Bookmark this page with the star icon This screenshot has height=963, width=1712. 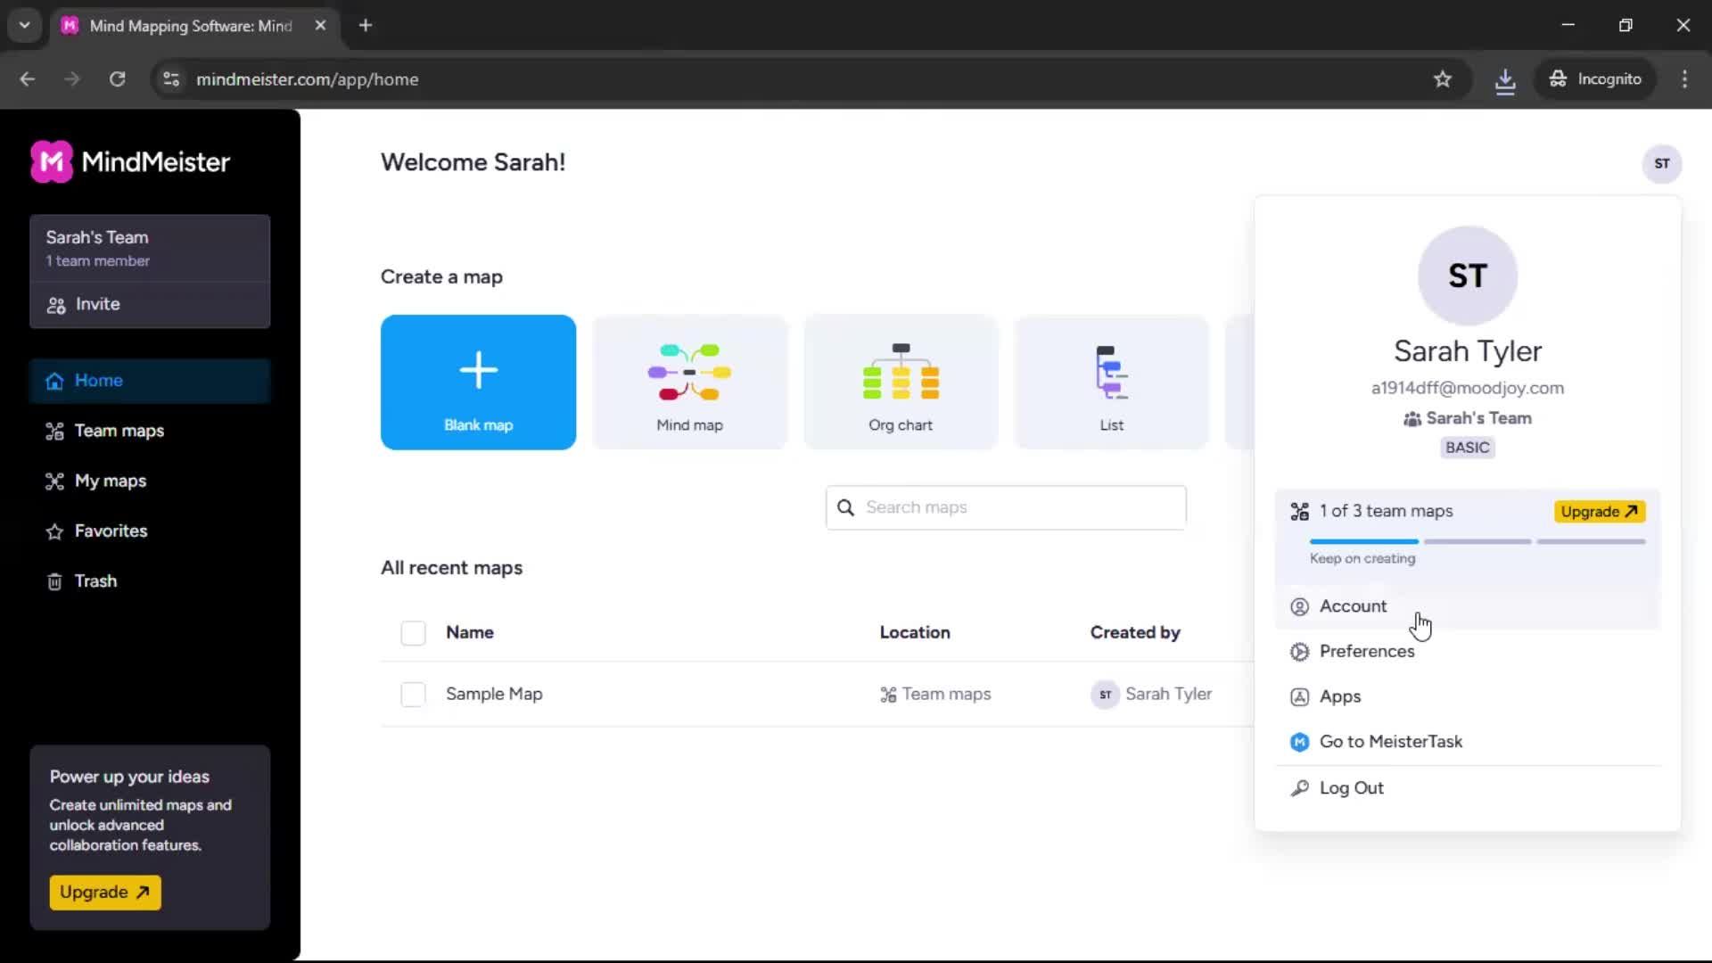(x=1442, y=79)
